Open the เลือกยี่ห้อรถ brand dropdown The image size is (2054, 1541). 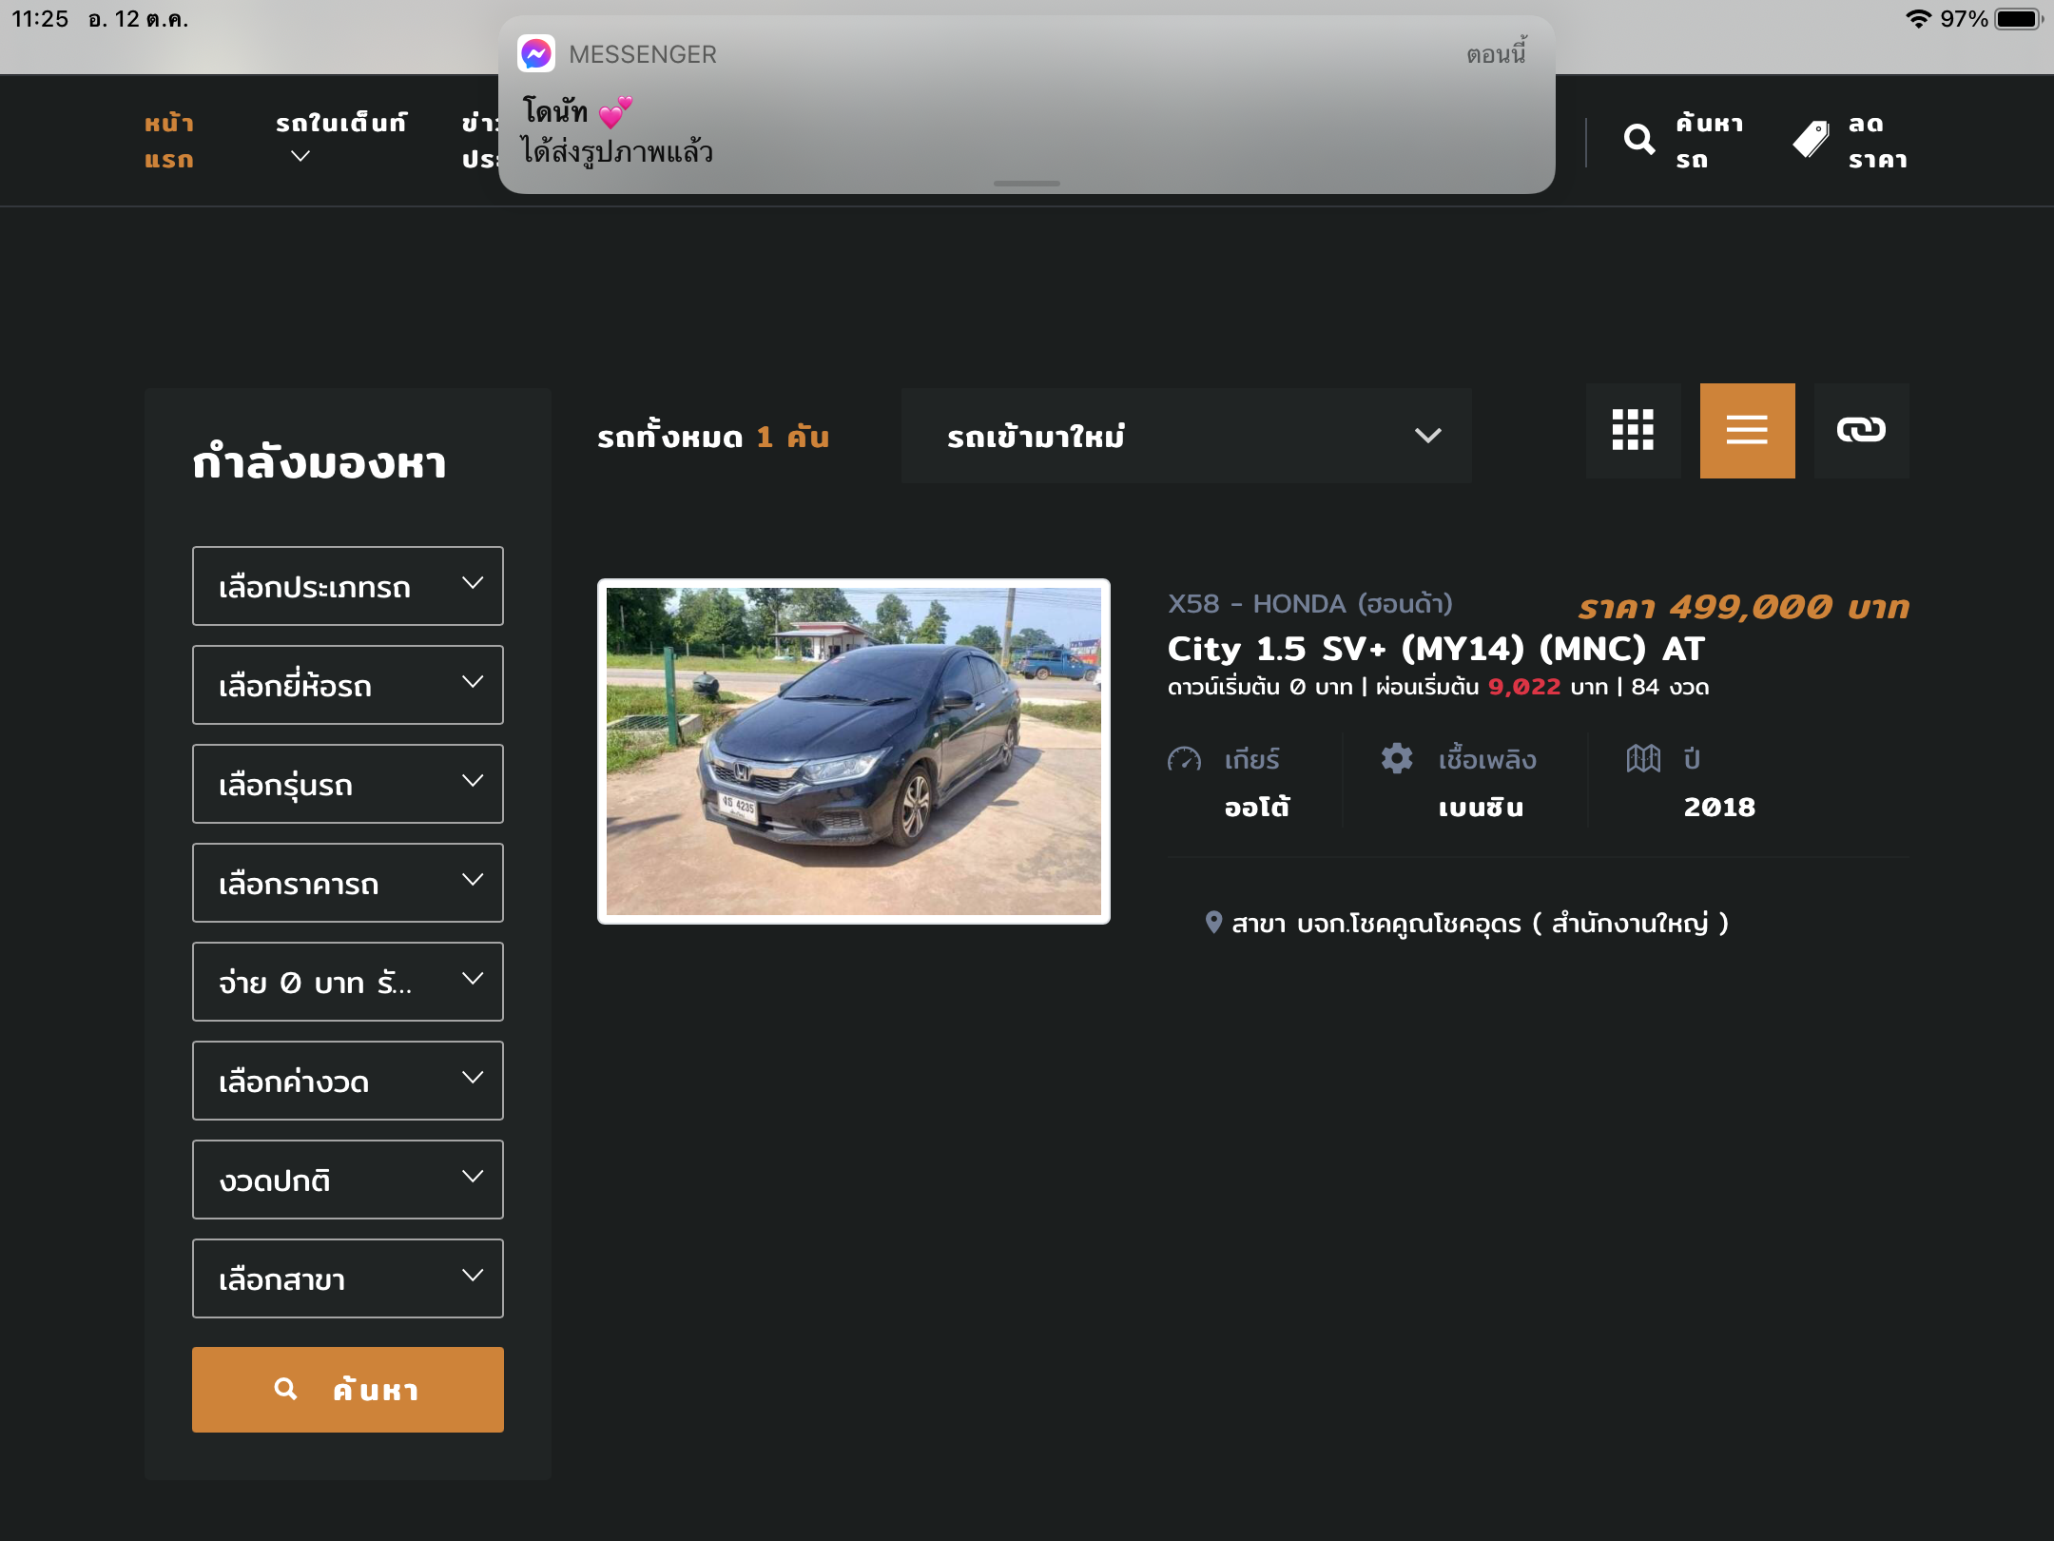[x=347, y=685]
